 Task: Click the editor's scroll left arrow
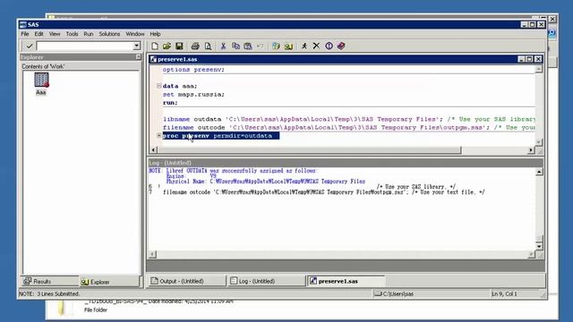click(x=153, y=150)
